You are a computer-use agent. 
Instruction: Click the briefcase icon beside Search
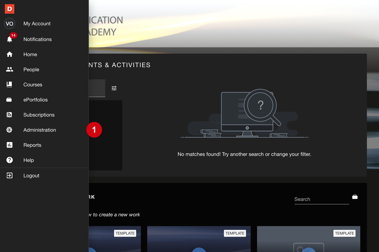tap(355, 197)
